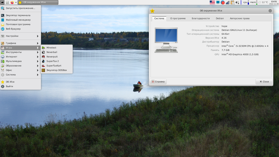Select 'Запустить приложение...' menu entry
Image resolution: width=279 pixels, height=157 pixels.
(x=20, y=8)
